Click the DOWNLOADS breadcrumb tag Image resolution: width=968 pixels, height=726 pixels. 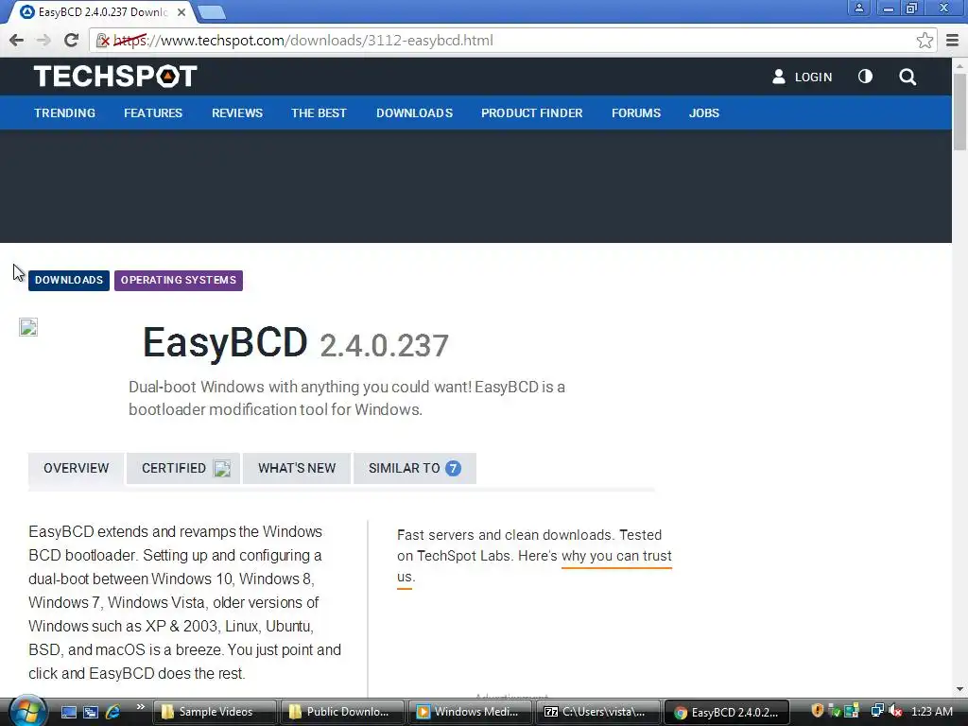(x=68, y=280)
